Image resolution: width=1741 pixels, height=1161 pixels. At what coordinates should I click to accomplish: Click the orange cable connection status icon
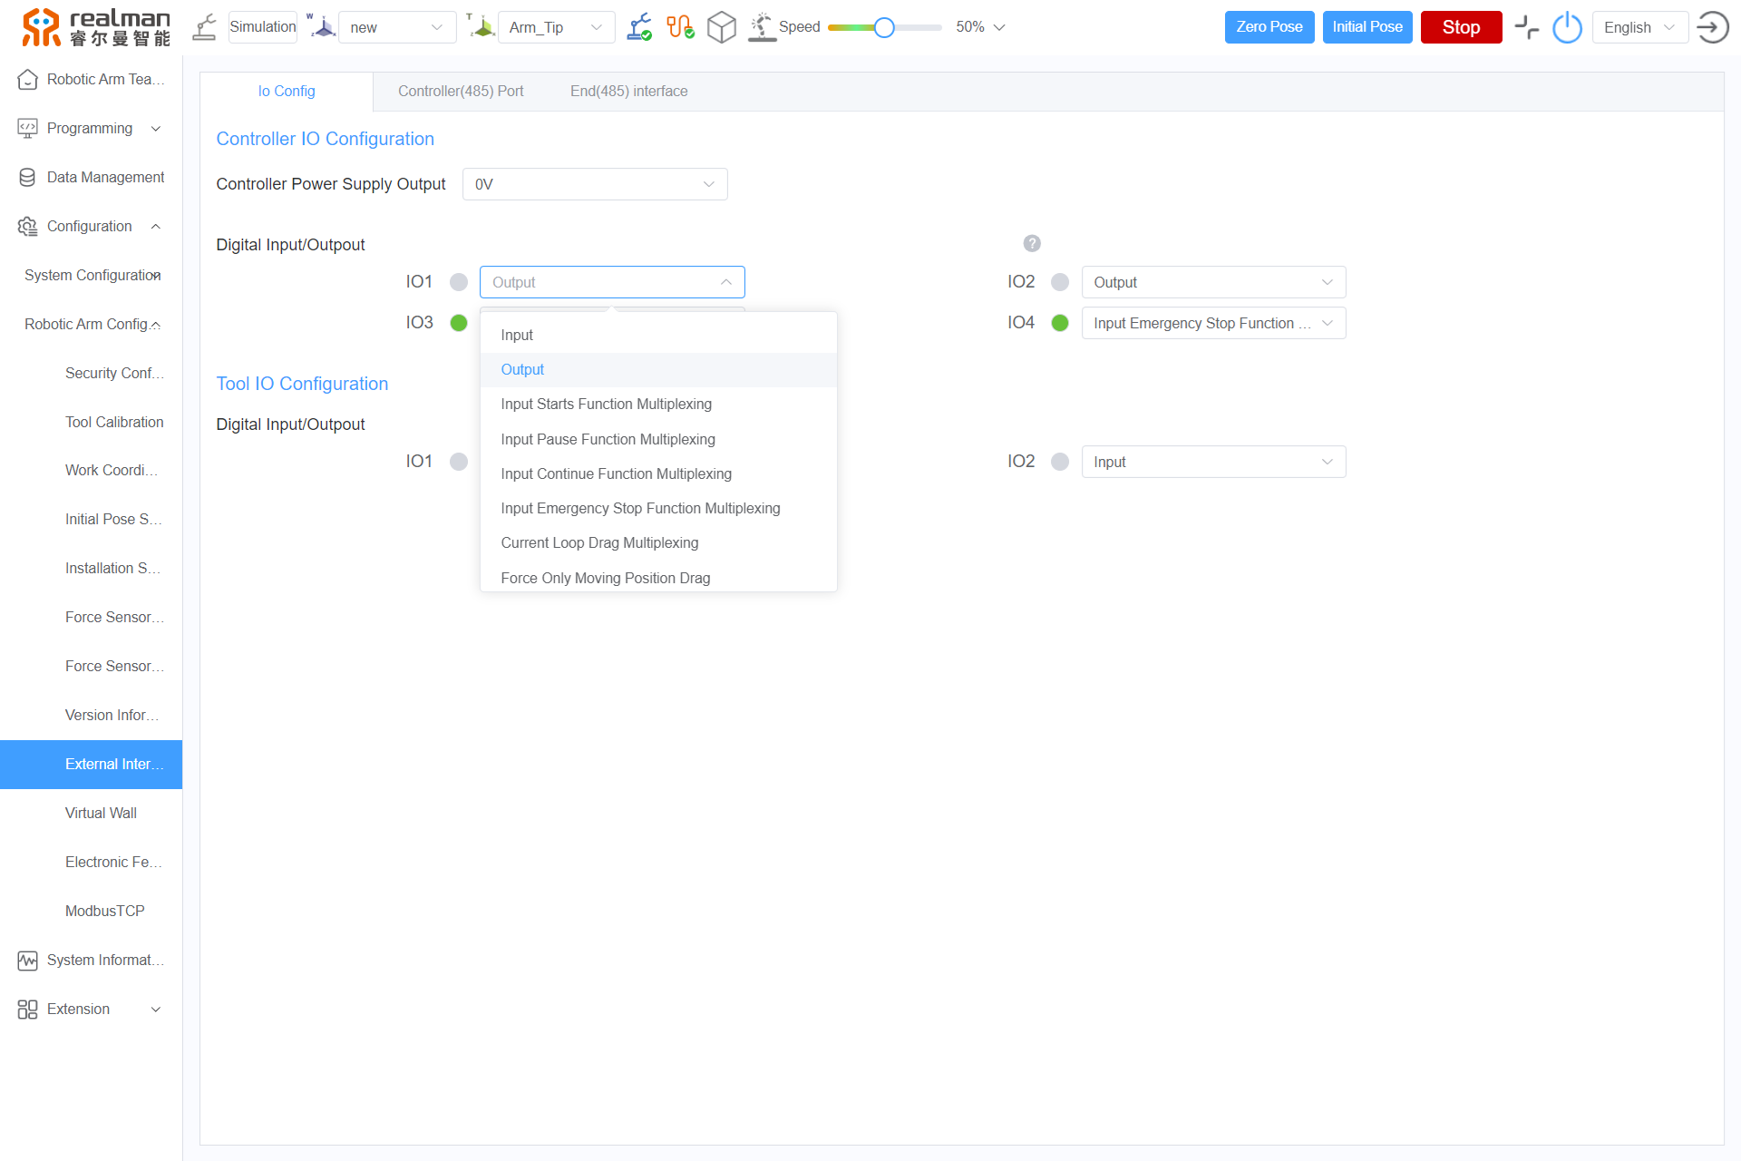(x=680, y=27)
